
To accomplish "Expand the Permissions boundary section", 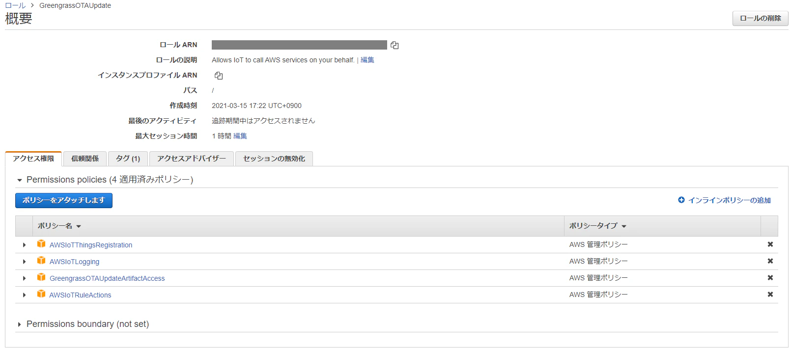I will tap(20, 324).
